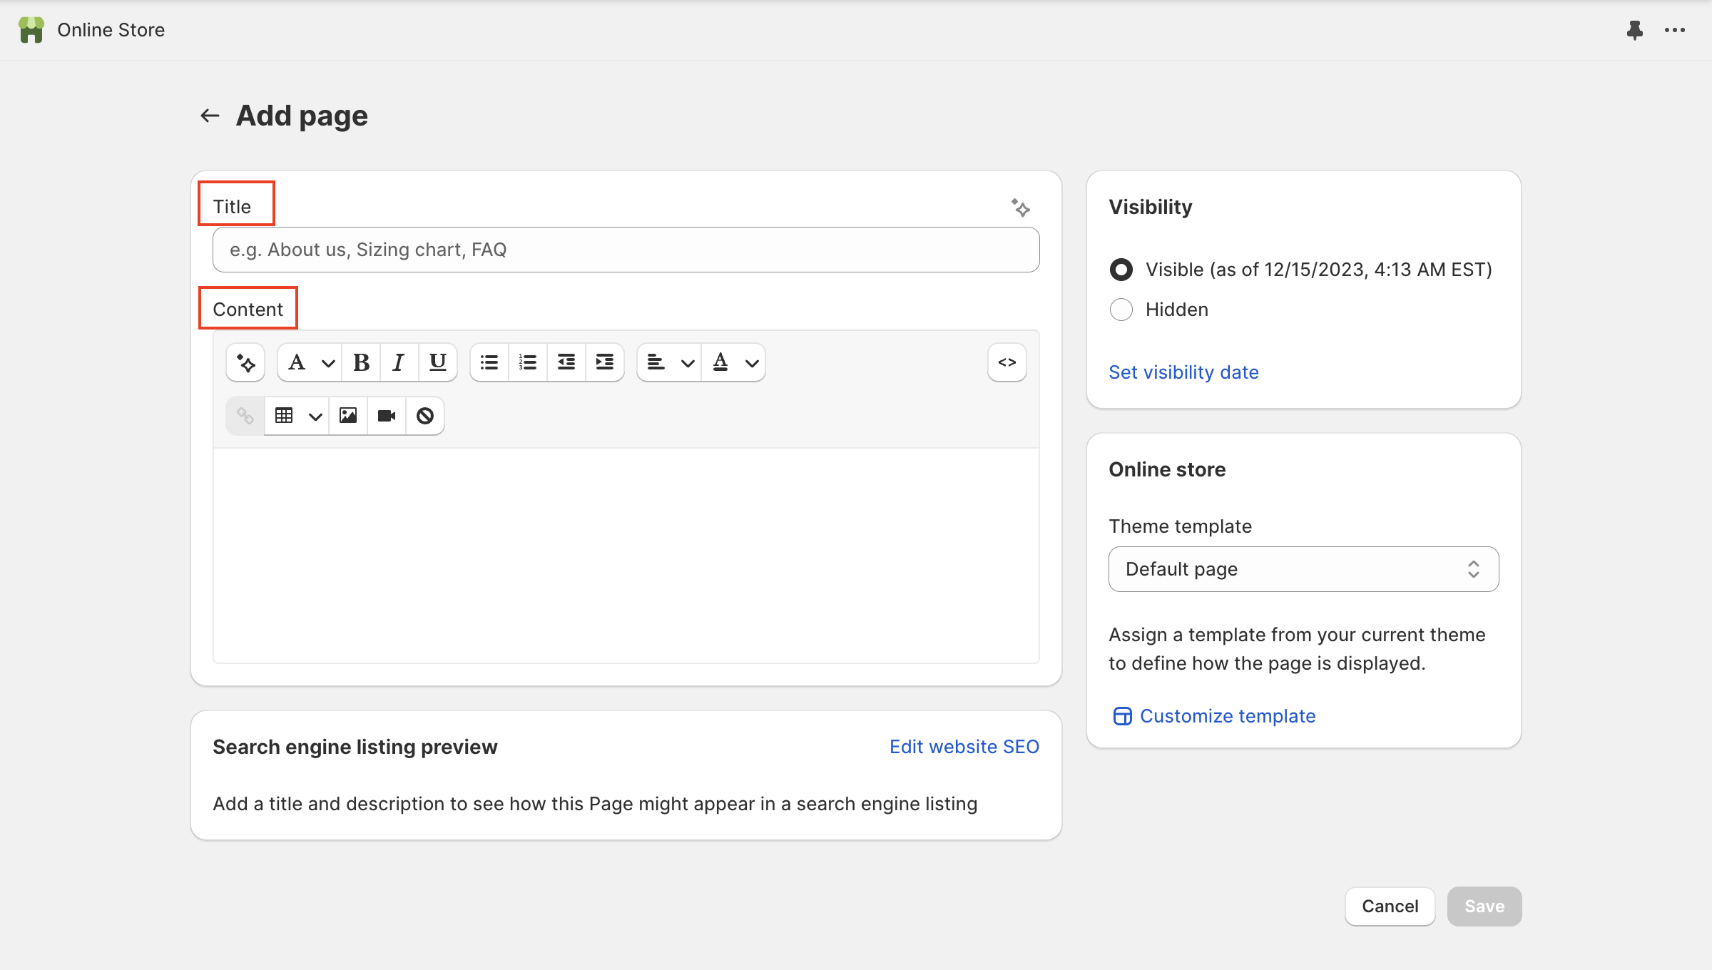
Task: Expand the text alignment dropdown
Action: (x=669, y=362)
